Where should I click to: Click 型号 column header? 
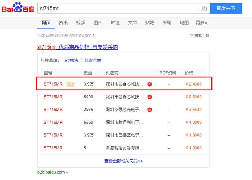pyautogui.click(x=48, y=73)
